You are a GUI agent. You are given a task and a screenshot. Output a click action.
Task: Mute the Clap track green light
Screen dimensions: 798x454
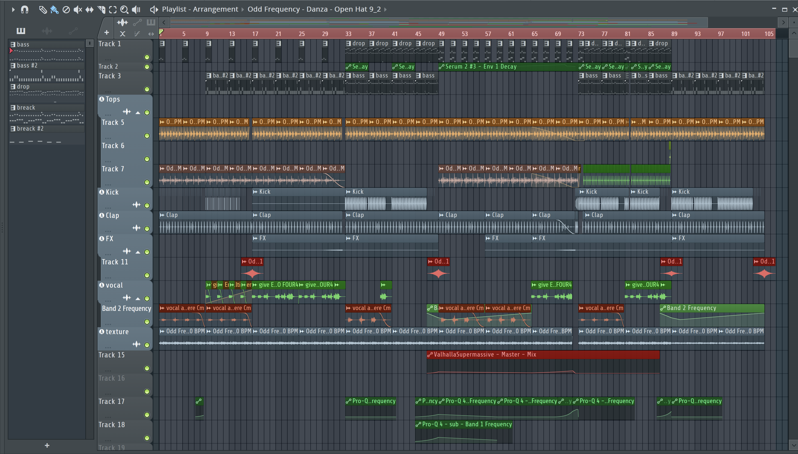tap(147, 229)
